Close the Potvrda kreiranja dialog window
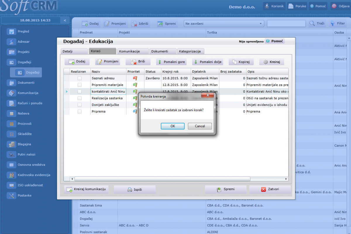This screenshot has width=351, height=234. pyautogui.click(x=208, y=95)
